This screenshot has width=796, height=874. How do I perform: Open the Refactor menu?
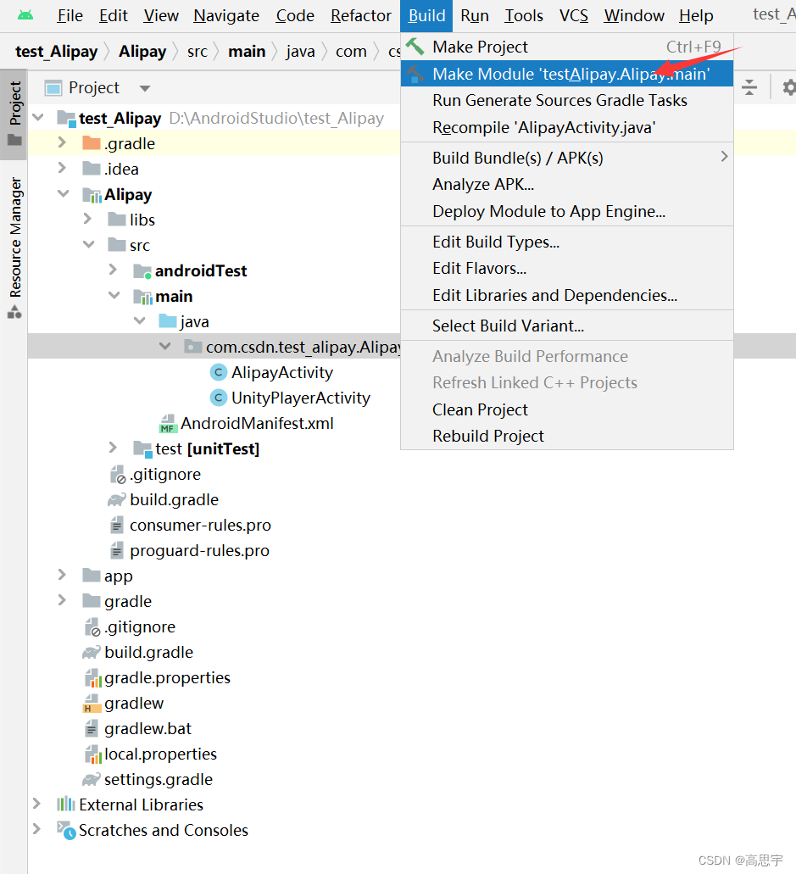pyautogui.click(x=360, y=15)
